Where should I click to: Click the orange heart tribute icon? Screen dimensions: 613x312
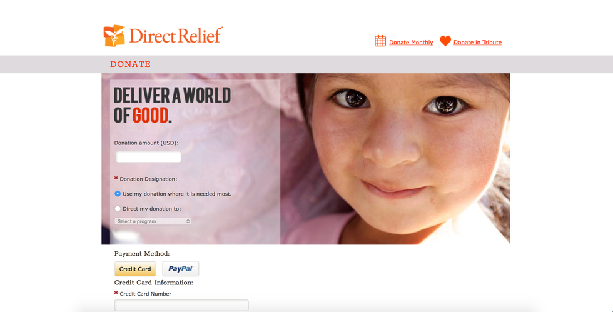click(445, 41)
